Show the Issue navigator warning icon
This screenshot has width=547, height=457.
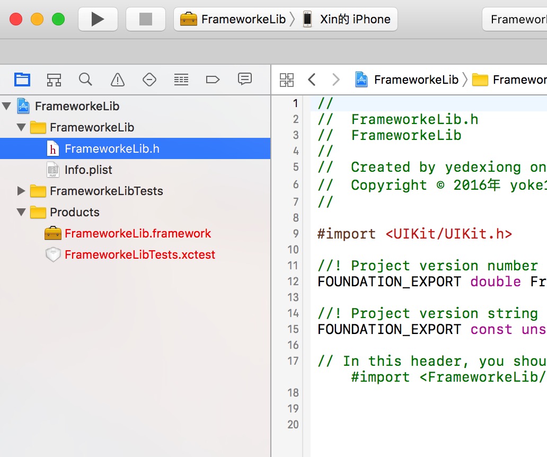[x=117, y=80]
